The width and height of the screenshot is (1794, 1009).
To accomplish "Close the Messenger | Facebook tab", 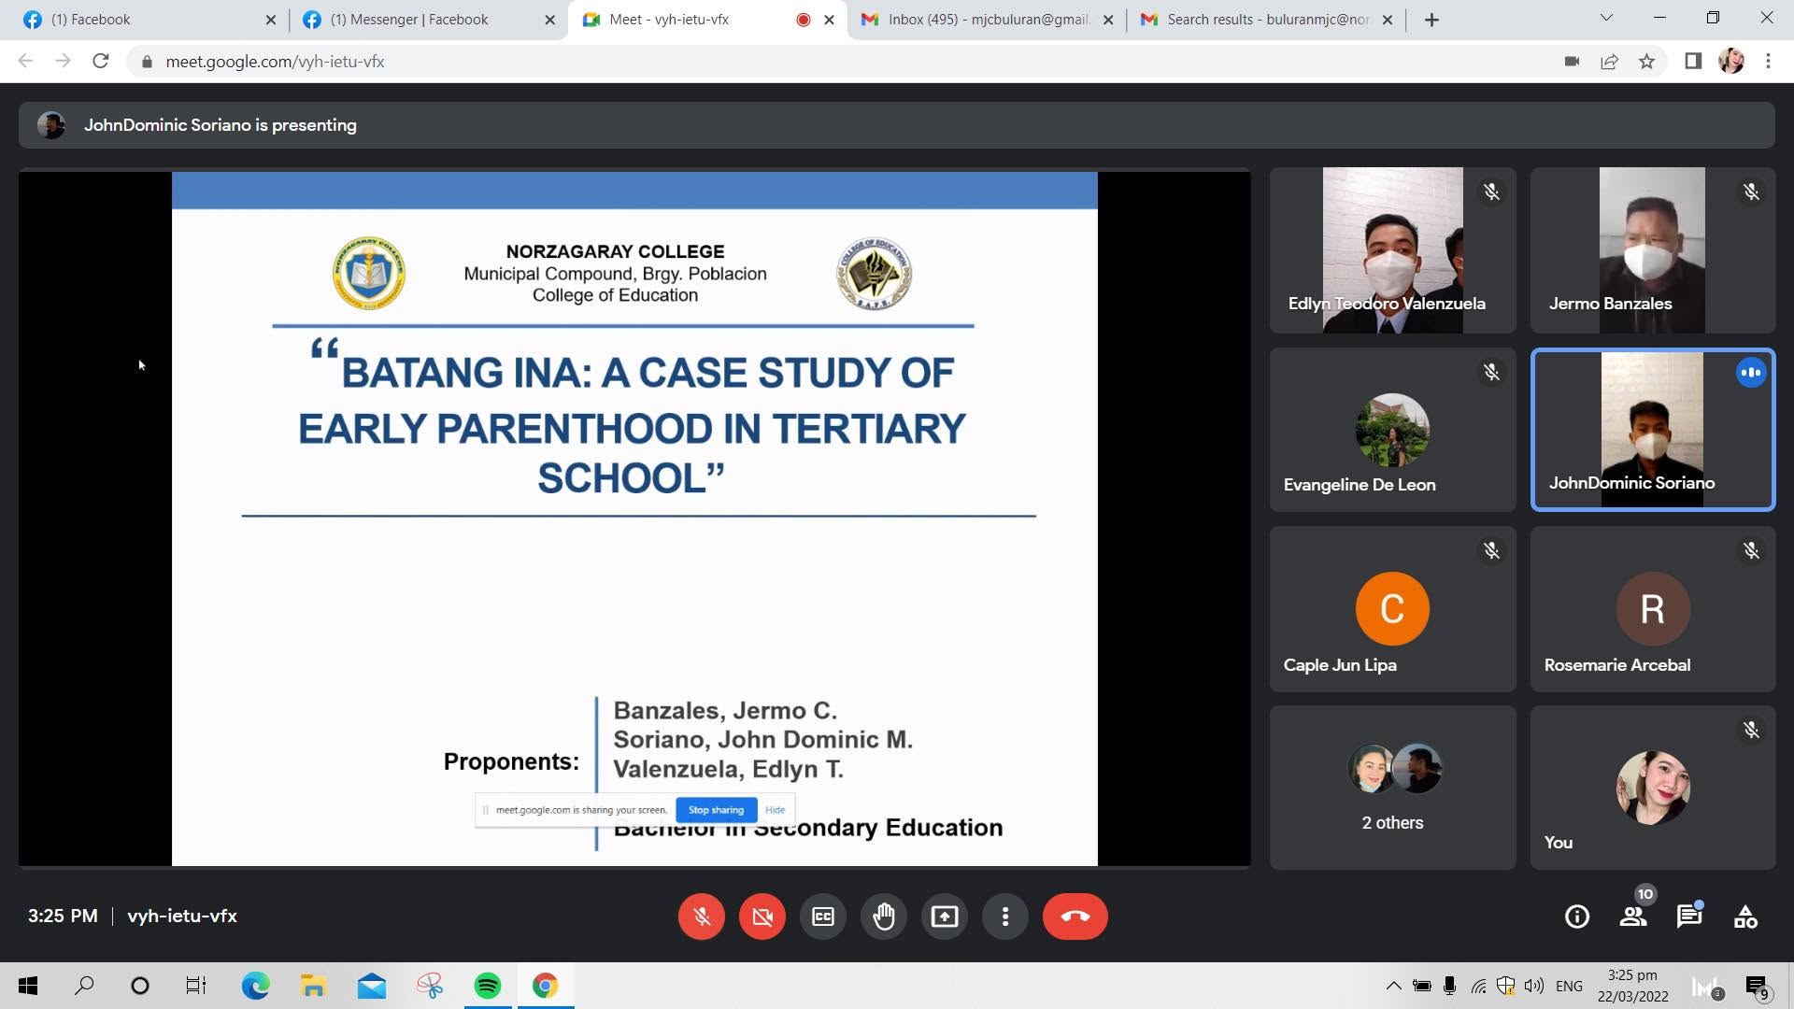I will (x=549, y=20).
